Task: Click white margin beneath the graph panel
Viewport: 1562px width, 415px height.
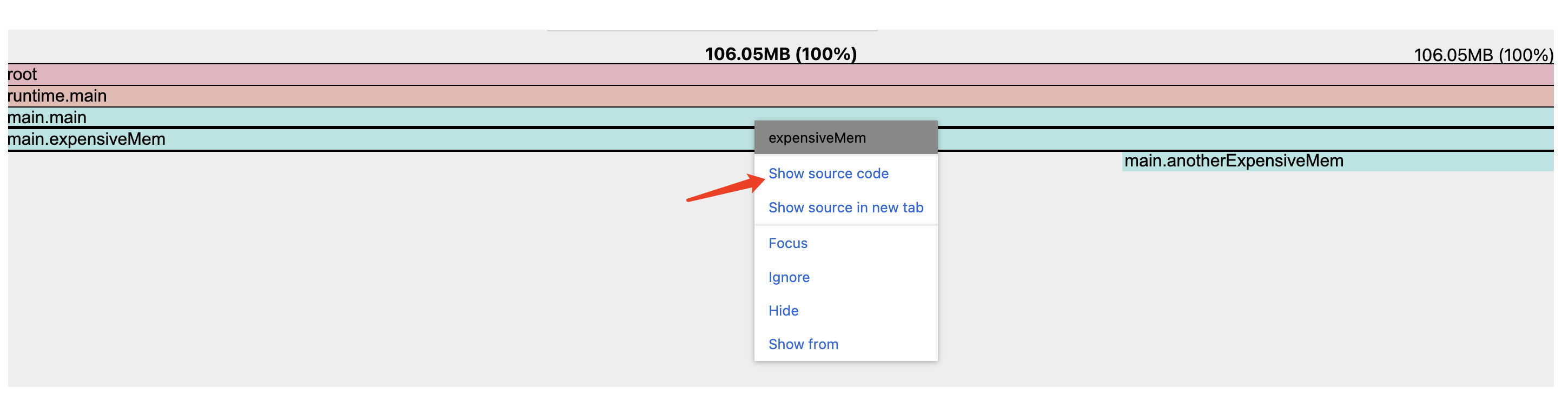Action: tap(781, 401)
